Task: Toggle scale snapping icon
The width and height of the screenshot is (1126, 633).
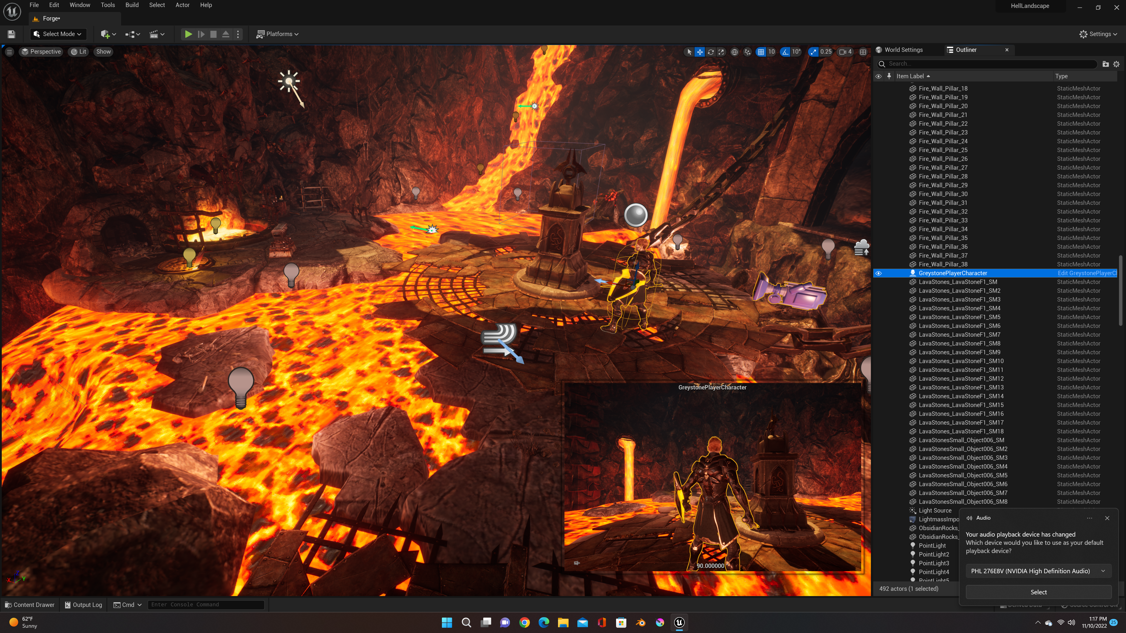Action: pyautogui.click(x=813, y=52)
